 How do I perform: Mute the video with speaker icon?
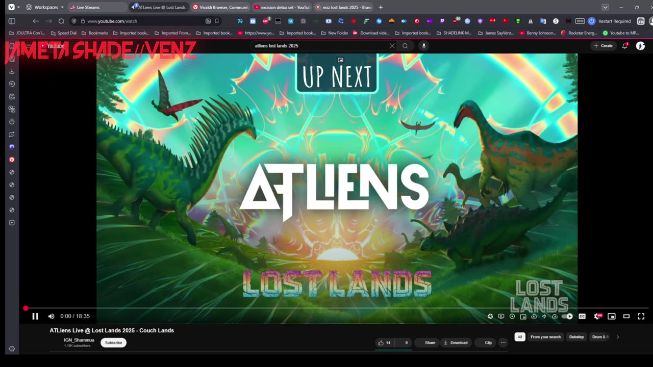pyautogui.click(x=51, y=316)
